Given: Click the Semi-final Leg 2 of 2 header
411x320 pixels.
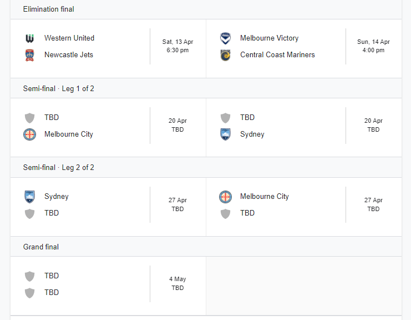Looking at the screenshot, I should point(59,167).
